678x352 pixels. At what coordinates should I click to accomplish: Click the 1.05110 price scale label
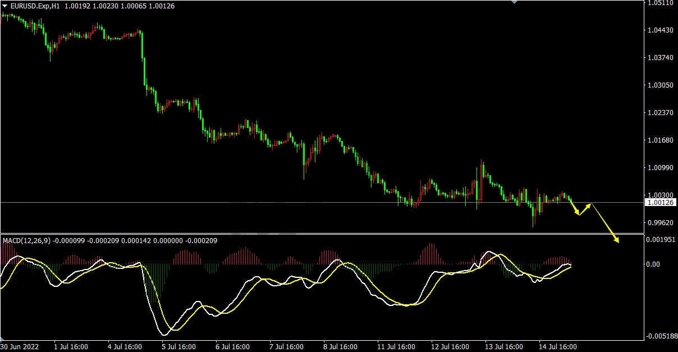(x=661, y=3)
